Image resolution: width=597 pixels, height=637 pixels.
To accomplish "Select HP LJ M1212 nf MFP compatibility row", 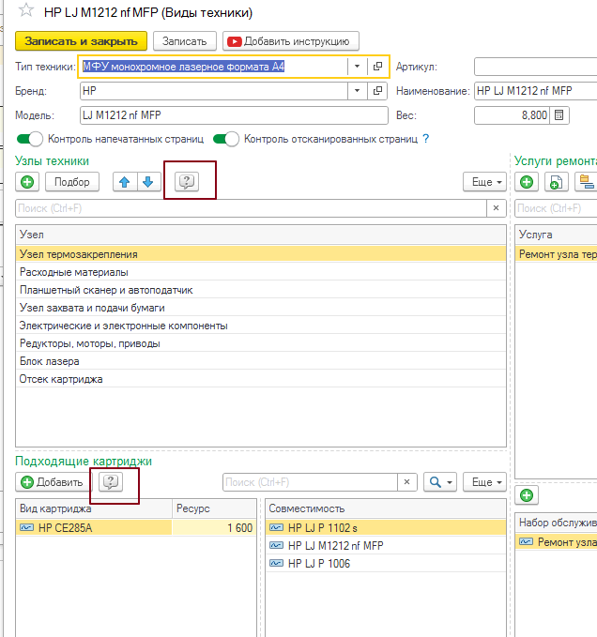I will click(x=386, y=546).
